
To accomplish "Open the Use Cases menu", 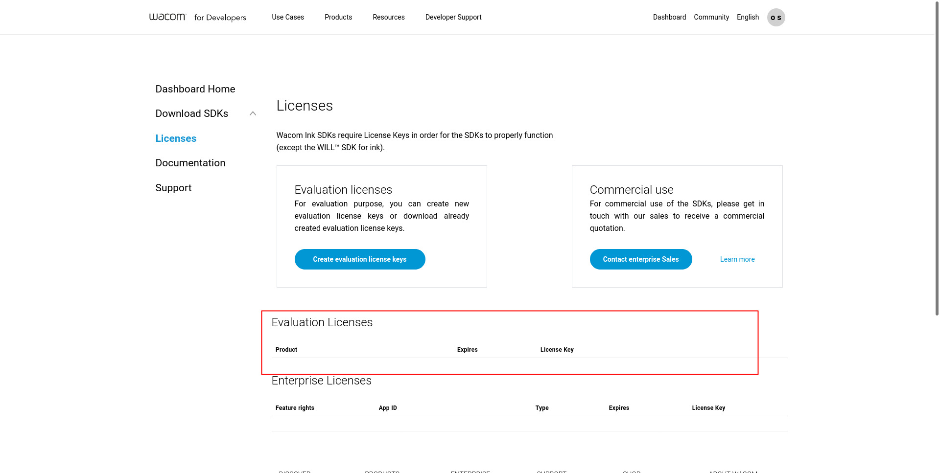I will coord(288,17).
